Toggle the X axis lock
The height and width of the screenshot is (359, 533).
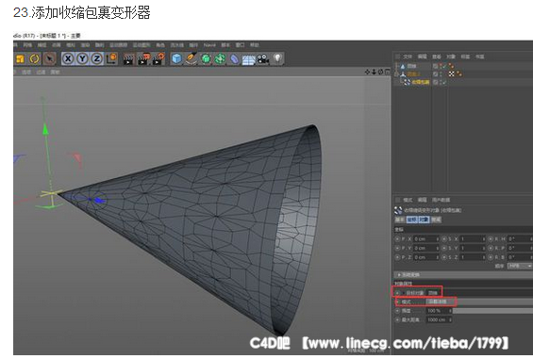pos(68,58)
